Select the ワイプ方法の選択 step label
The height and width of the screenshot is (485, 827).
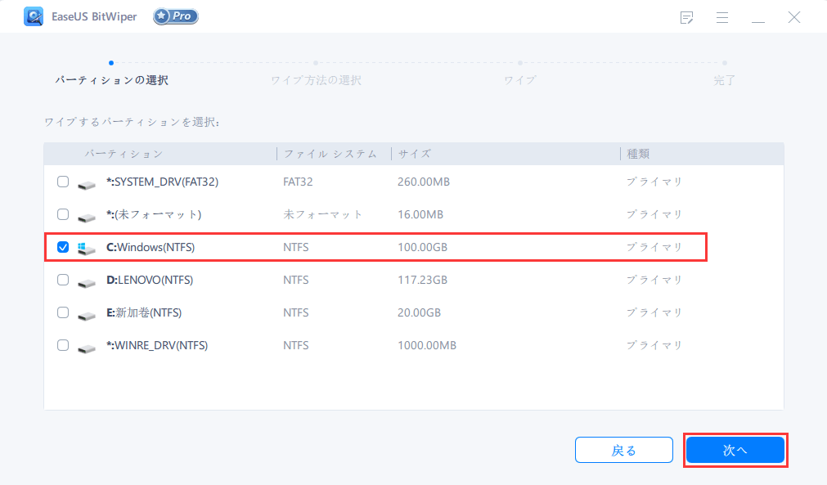316,79
